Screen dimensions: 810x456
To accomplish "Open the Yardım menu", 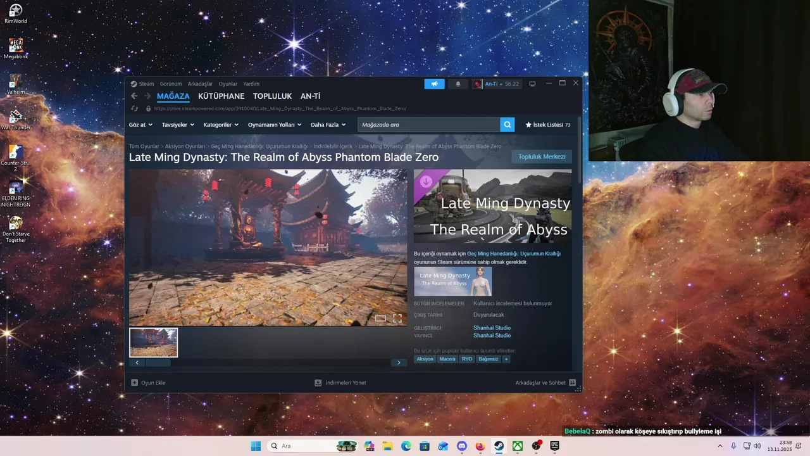I will click(251, 84).
